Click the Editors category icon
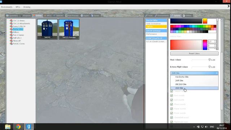Viewport: 231px width, 130px height. 11,32
